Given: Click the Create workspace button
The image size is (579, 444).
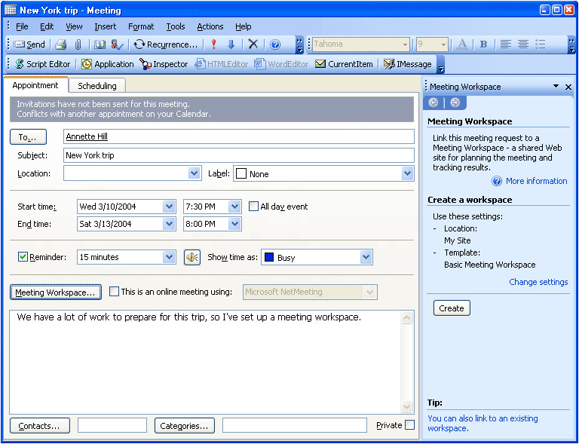Looking at the screenshot, I should click(x=452, y=308).
